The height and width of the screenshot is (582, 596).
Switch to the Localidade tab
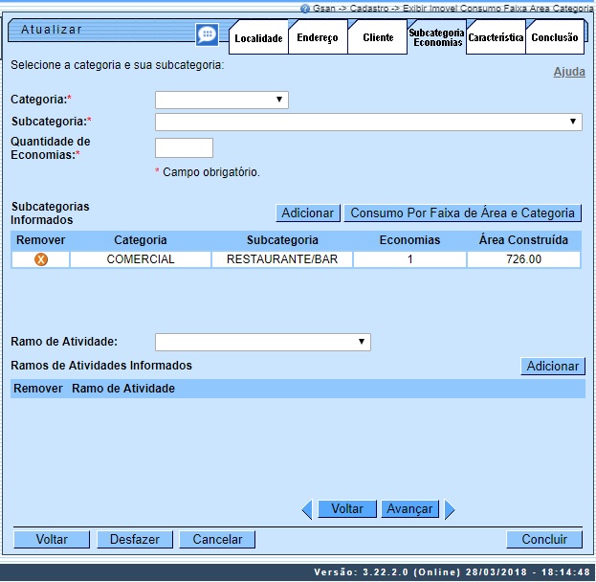(x=258, y=38)
